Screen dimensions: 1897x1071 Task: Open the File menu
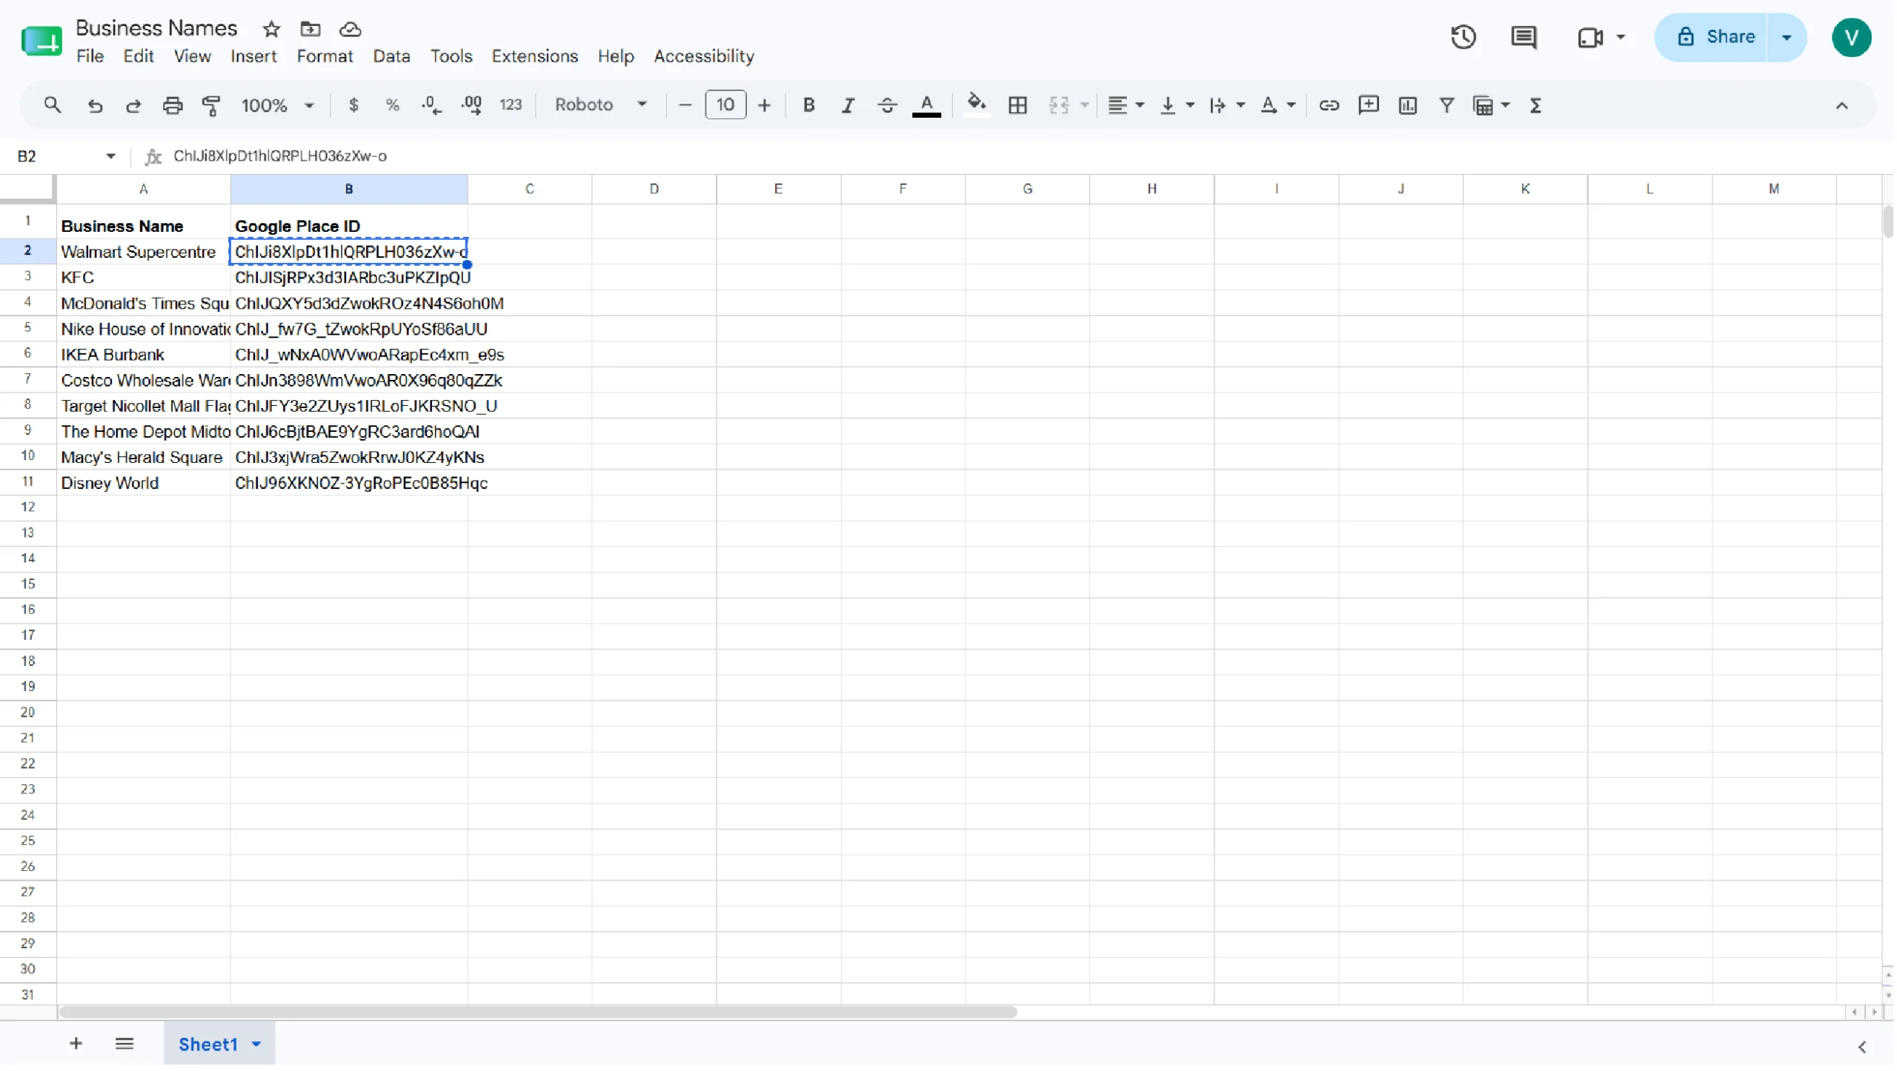click(x=90, y=56)
